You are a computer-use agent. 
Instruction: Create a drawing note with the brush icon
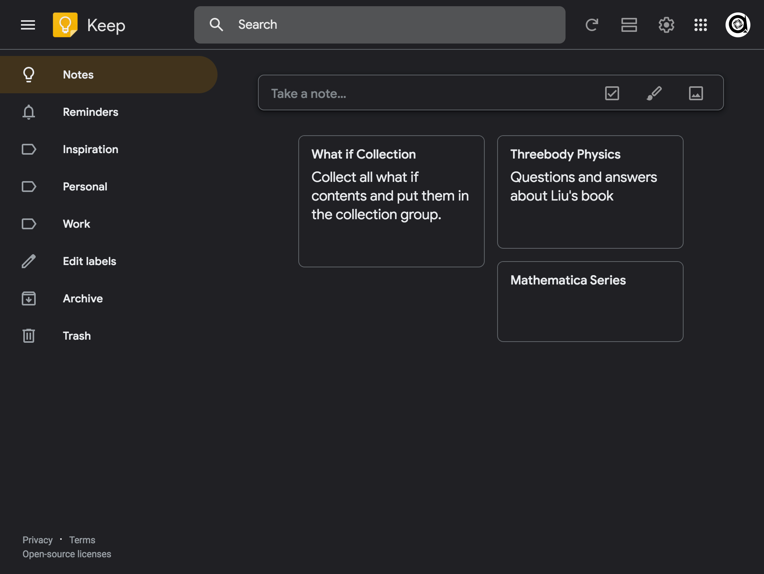coord(654,93)
